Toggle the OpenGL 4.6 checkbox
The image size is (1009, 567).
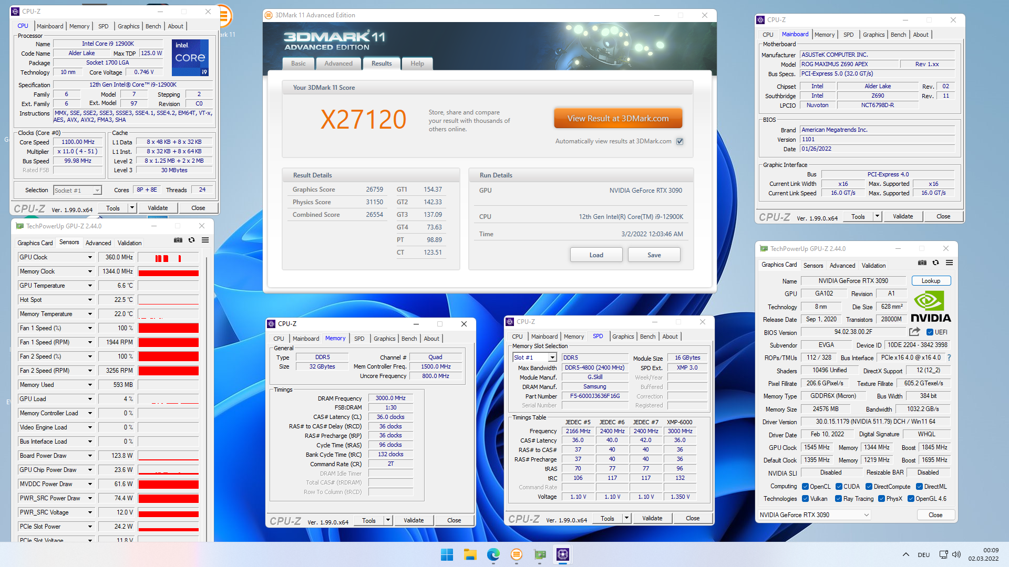[x=911, y=499]
